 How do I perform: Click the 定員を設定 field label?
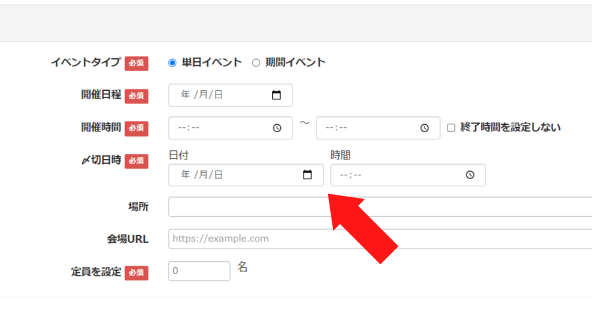click(x=96, y=272)
